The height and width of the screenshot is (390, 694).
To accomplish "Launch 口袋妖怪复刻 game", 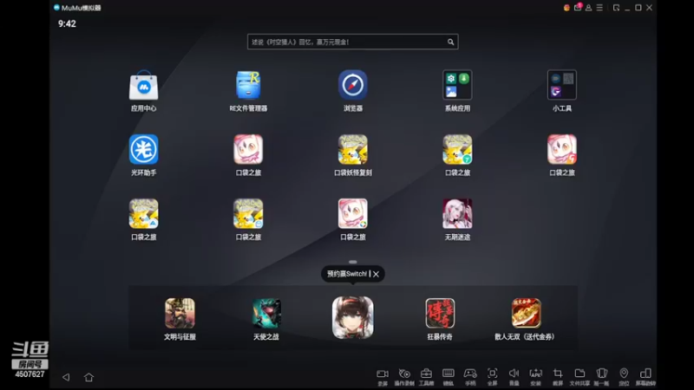I will (x=353, y=149).
